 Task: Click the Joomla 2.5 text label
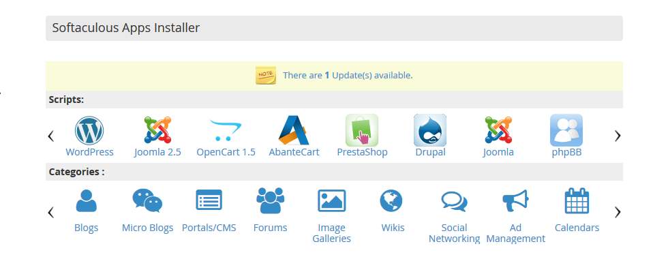(x=157, y=152)
